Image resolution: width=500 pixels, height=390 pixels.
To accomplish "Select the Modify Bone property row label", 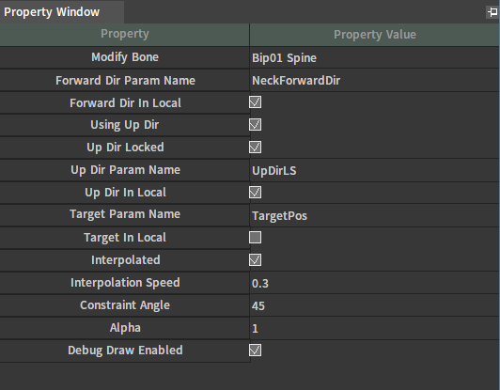I will point(125,57).
